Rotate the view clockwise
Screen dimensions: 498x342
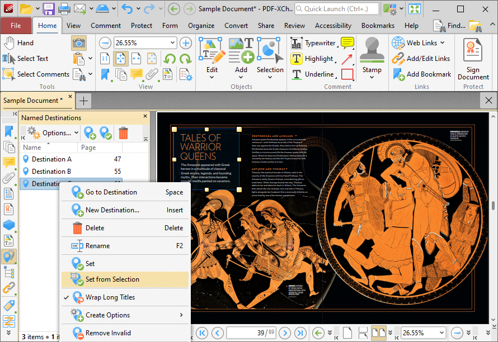pyautogui.click(x=185, y=59)
